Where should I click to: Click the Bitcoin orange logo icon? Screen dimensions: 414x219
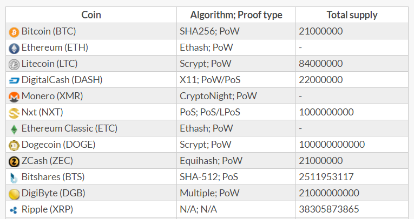(14, 32)
